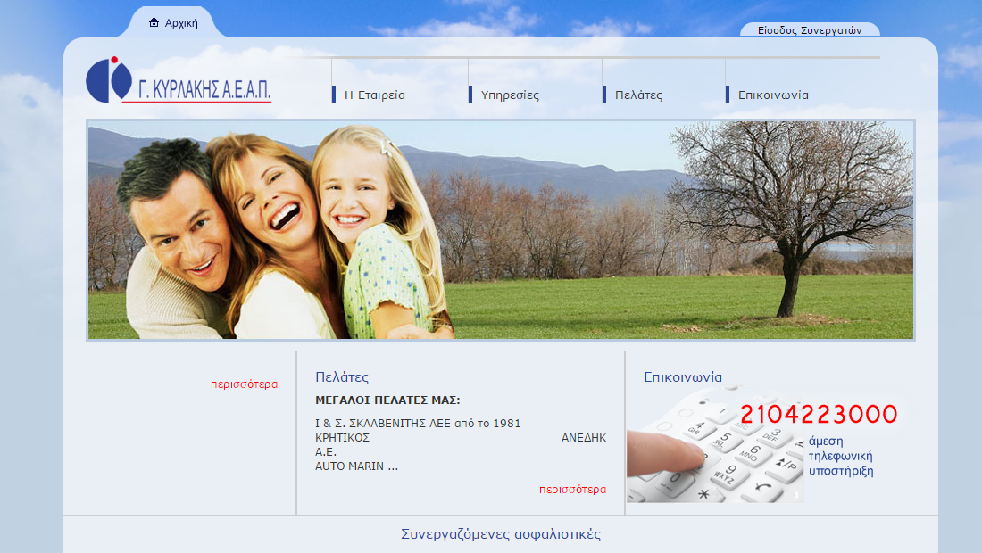This screenshot has height=553, width=982.
Task: Click the Ι & Σ. ΣΚΛΑΒΕΝΙΤΗΣ ΑΕΕ line
Action: click(418, 424)
